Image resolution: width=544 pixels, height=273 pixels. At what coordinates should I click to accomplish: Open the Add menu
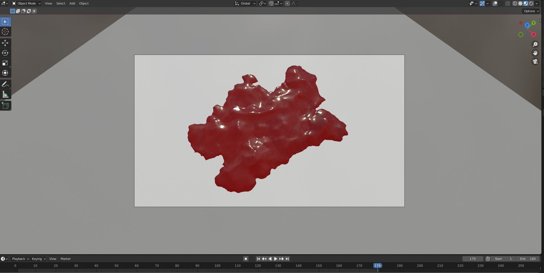tap(72, 3)
